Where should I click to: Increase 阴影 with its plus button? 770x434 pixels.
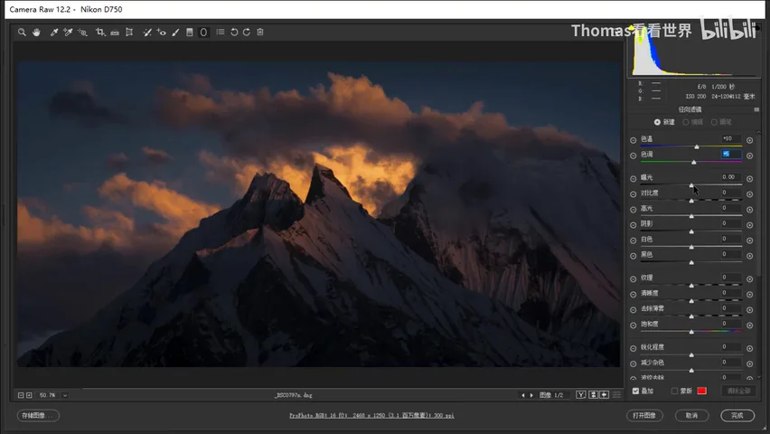point(749,225)
